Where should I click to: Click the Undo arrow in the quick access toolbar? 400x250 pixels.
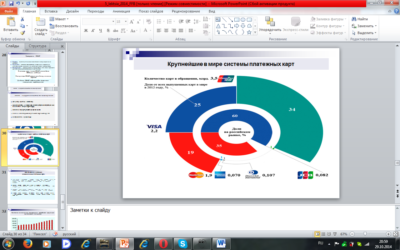point(18,4)
